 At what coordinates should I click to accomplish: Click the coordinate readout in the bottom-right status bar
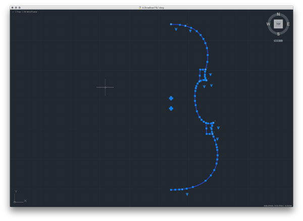[x=277, y=205]
